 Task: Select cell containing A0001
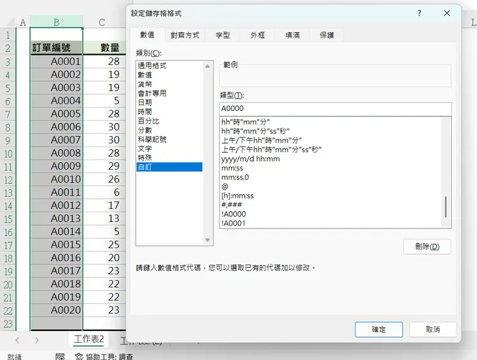[56, 61]
